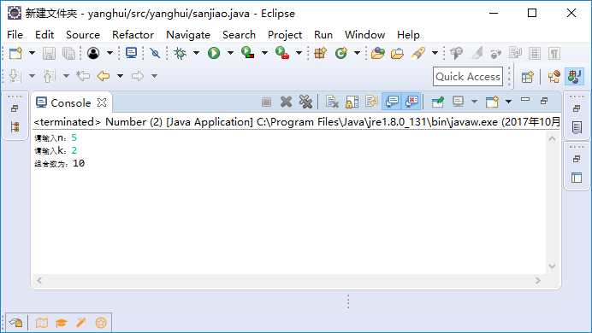Viewport: 592px width, 333px height.
Task: Open the File menu
Action: 15,35
